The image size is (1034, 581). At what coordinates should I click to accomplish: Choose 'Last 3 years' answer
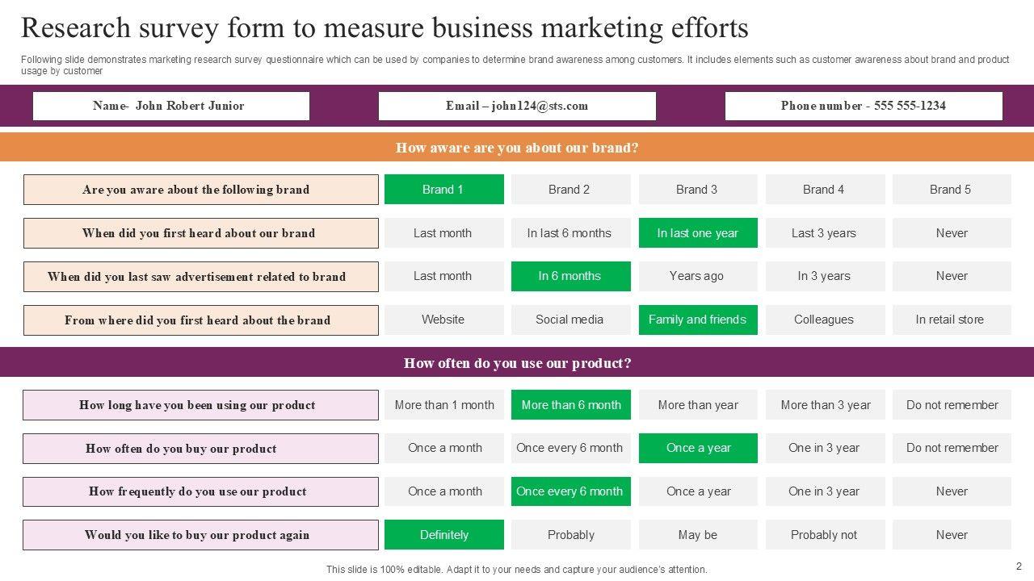(x=824, y=233)
